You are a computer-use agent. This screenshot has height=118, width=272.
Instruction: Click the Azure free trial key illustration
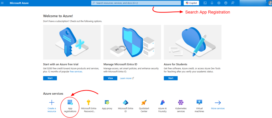[x=72, y=42]
